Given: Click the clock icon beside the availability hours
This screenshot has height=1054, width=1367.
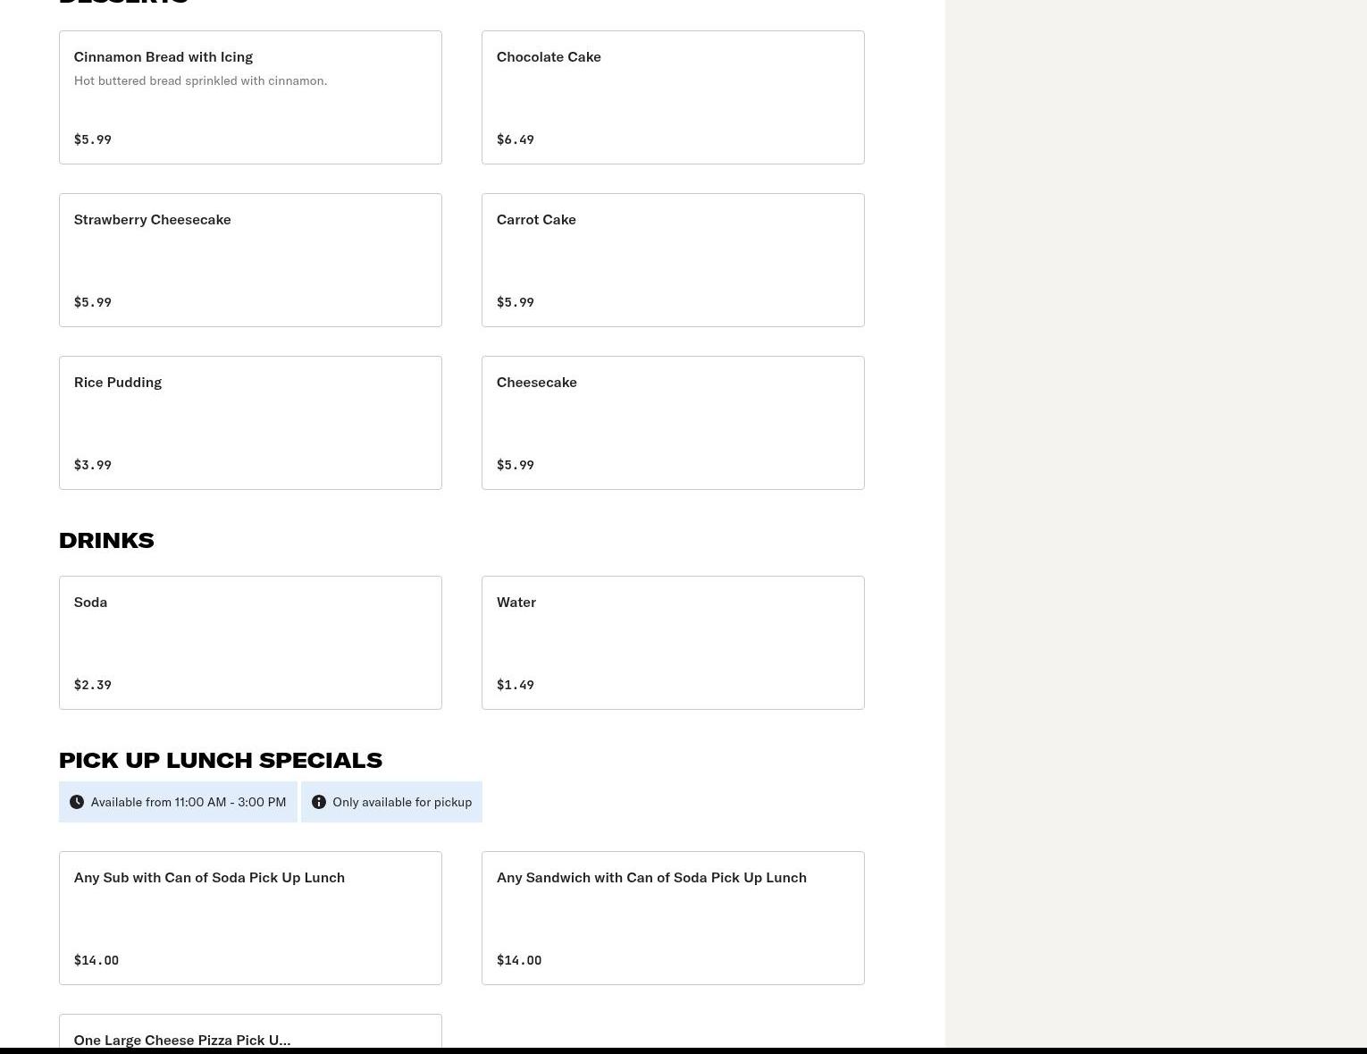Looking at the screenshot, I should (x=77, y=802).
